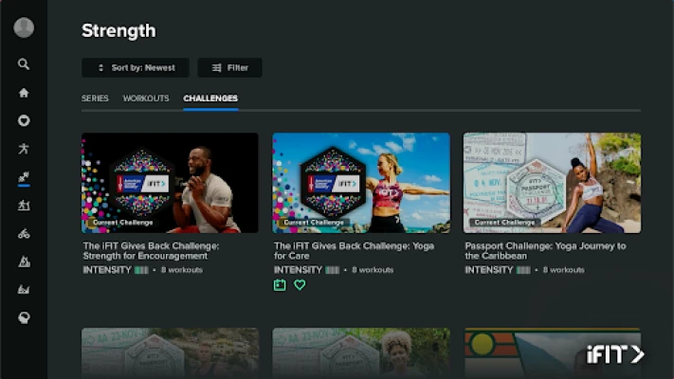This screenshot has height=379, width=674.
Task: Toggle the schedule calendar icon on Yoga for Care
Action: click(x=280, y=284)
